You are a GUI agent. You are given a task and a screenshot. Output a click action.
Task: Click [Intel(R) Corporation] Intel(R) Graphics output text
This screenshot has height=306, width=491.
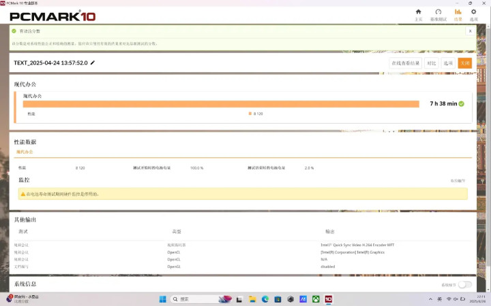click(353, 252)
